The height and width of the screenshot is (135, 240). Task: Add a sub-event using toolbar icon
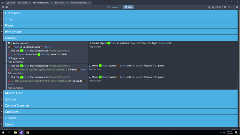(x=213, y=7)
